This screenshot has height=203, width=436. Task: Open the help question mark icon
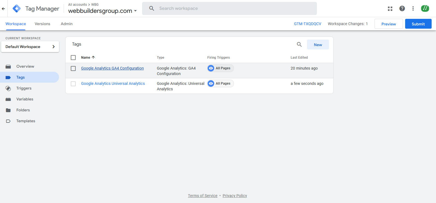402,8
